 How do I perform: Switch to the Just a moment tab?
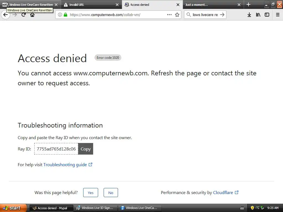pos(213,5)
